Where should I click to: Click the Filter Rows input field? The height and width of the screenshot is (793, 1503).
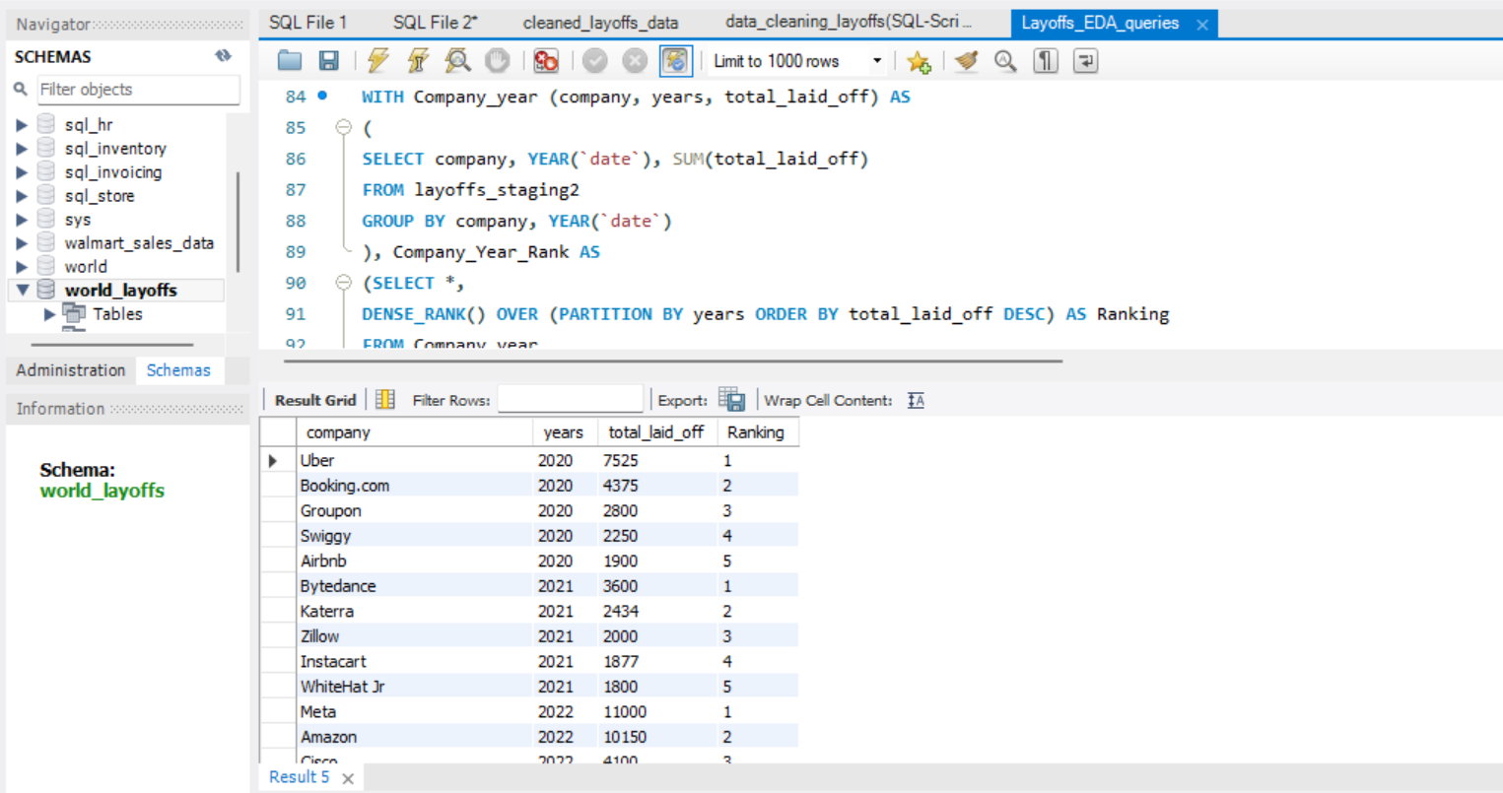click(x=571, y=400)
